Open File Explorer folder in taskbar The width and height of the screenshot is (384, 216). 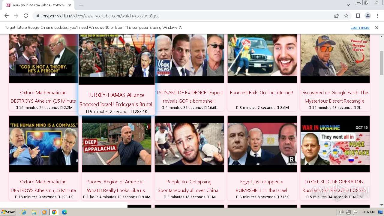point(34,212)
